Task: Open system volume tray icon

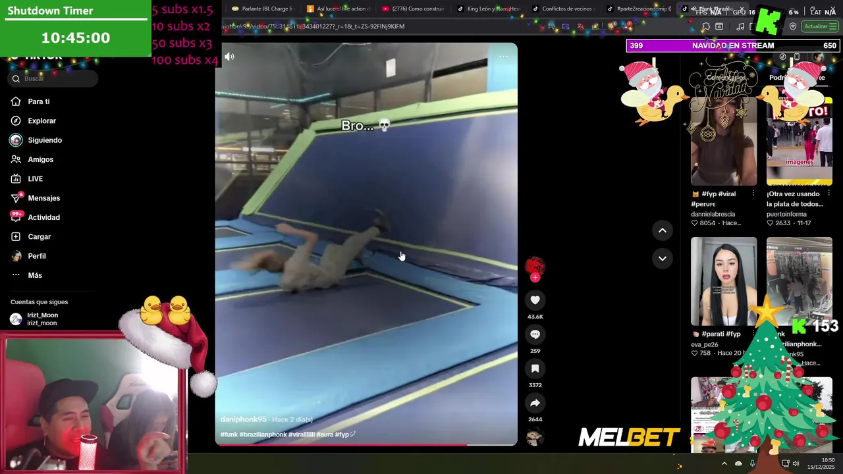Action: click(x=796, y=463)
